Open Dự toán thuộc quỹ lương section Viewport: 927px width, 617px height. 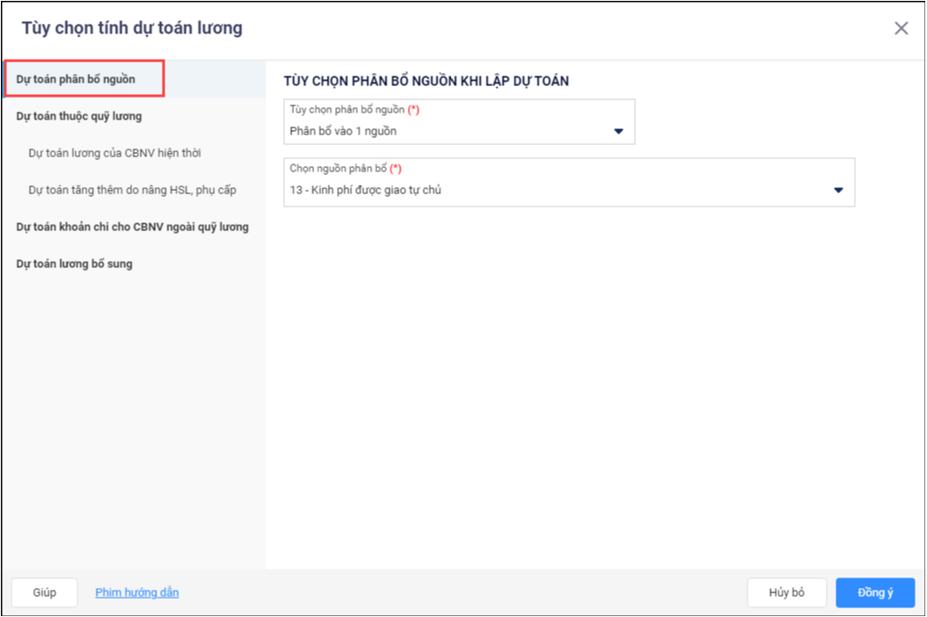coord(78,116)
